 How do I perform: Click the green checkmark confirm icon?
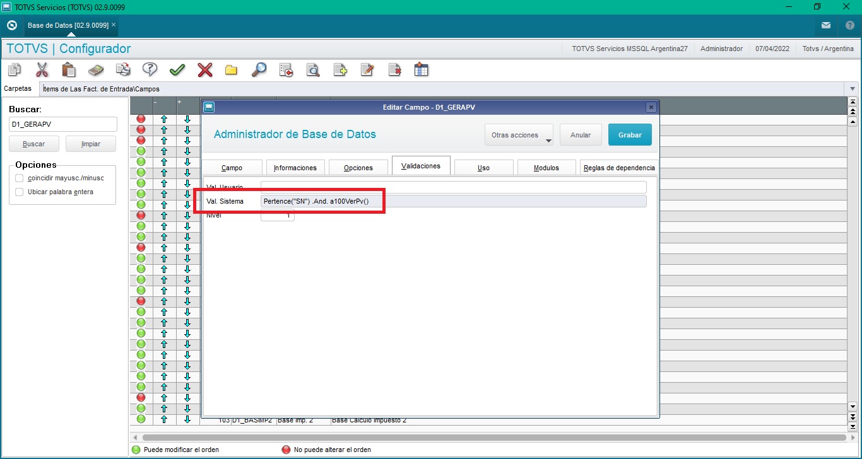tap(177, 69)
